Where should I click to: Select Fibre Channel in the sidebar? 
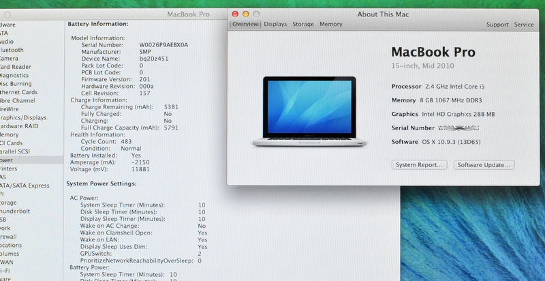point(18,100)
